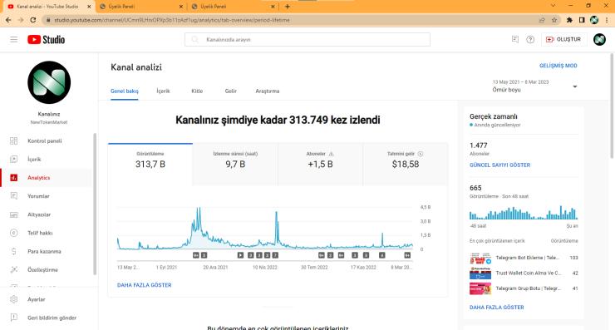Click the search magnifier in Kanalınızda arayın

tap(195, 40)
